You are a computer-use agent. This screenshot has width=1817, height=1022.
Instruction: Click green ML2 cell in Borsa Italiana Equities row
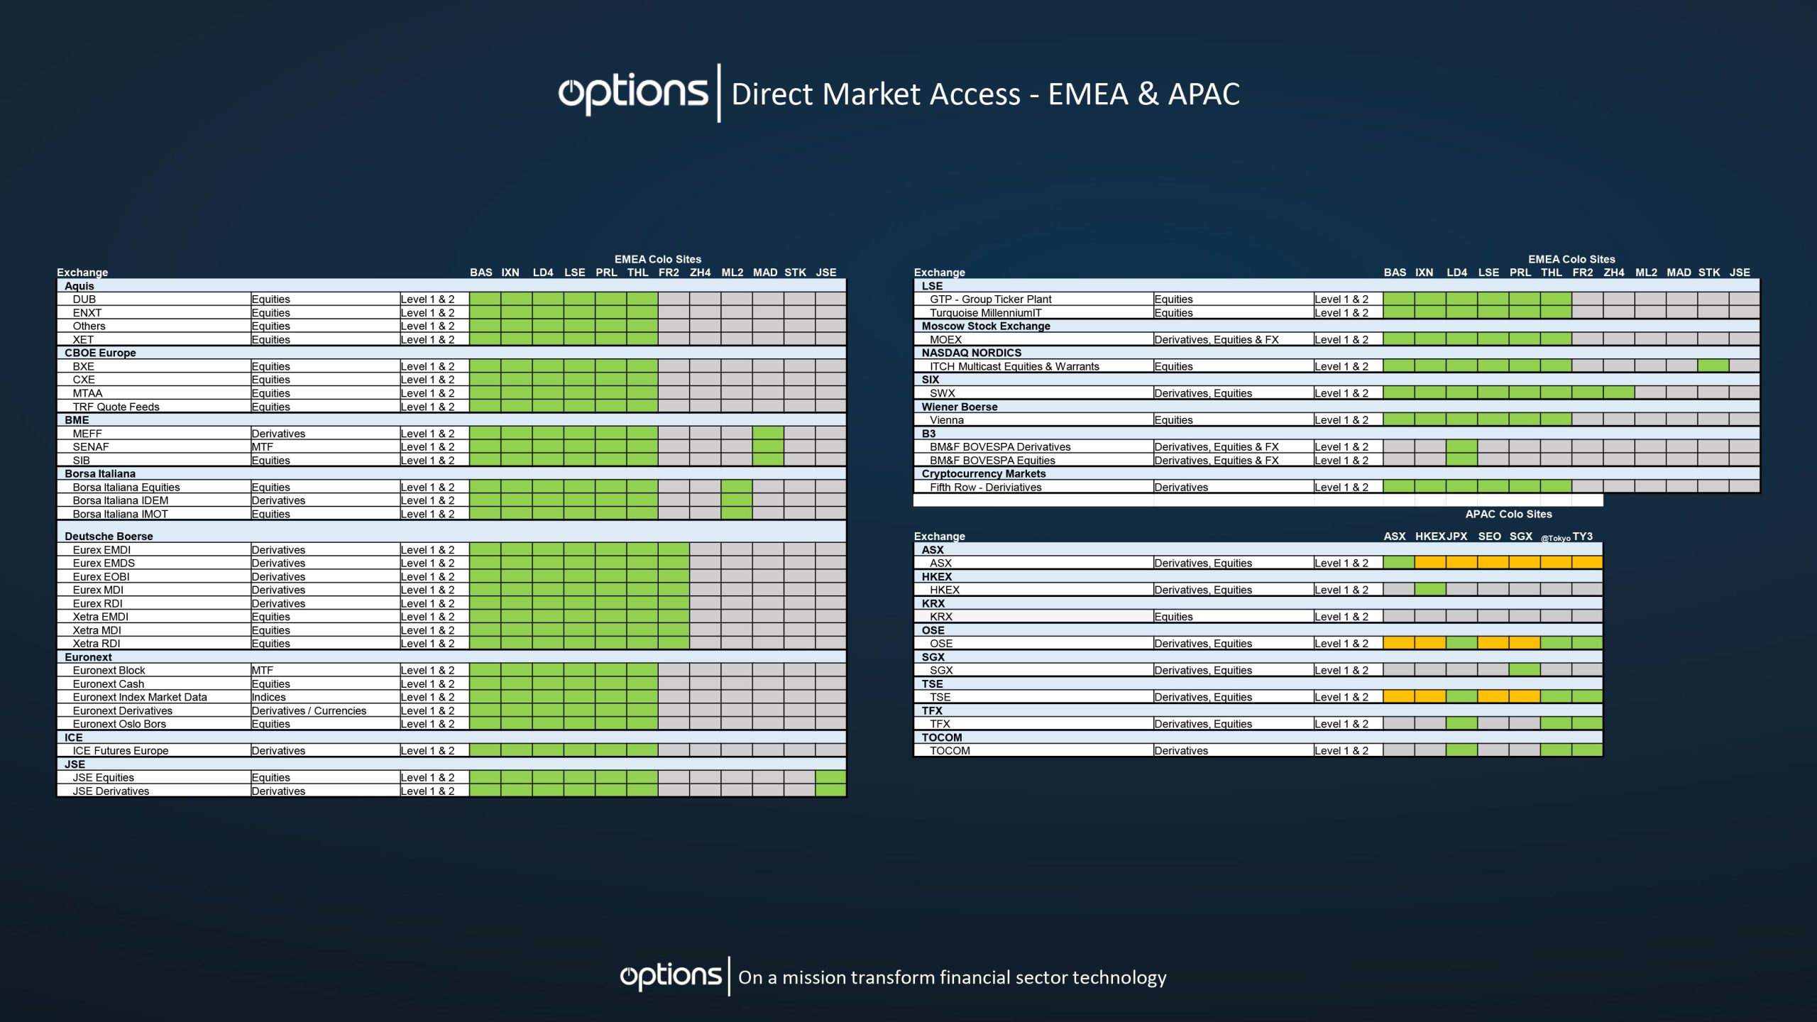coord(737,487)
